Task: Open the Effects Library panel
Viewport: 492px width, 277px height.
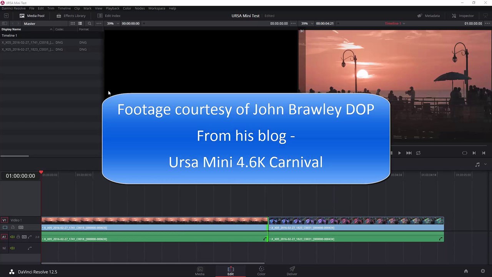Action: tap(71, 16)
